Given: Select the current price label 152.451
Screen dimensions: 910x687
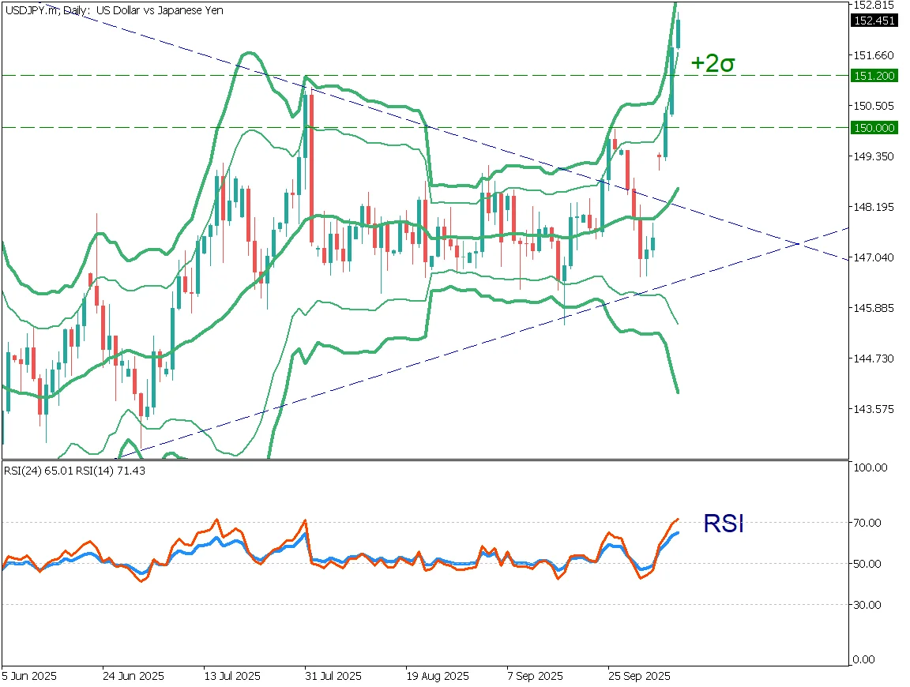Looking at the screenshot, I should click(874, 21).
